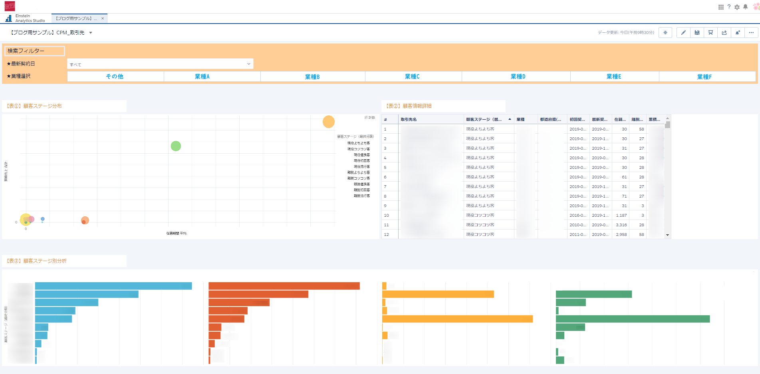Click the table's scroll down arrow
The width and height of the screenshot is (760, 374).
(x=667, y=235)
